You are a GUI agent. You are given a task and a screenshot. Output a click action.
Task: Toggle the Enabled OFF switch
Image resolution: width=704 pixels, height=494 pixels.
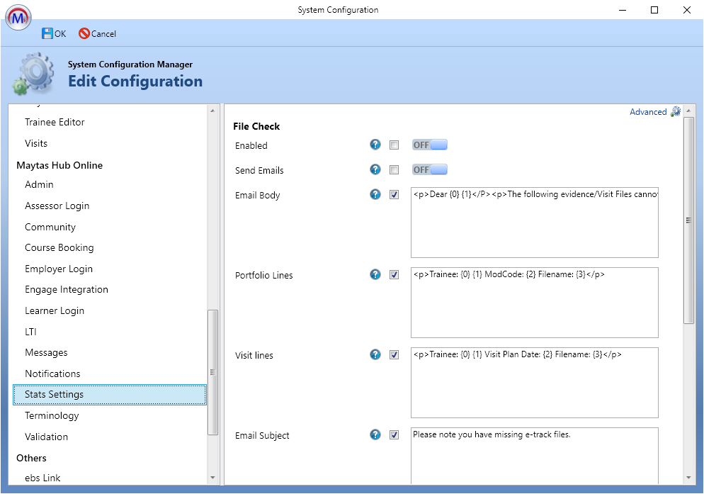430,145
